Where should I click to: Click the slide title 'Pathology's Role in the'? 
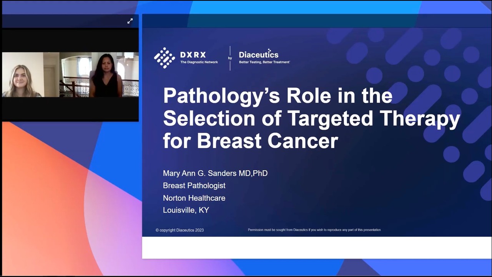pyautogui.click(x=278, y=96)
